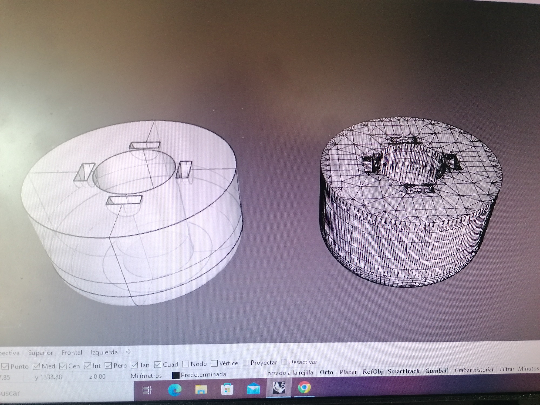Viewport: 540px width, 405px height.
Task: Toggle the Perp osnap checkbox
Action: pos(108,365)
